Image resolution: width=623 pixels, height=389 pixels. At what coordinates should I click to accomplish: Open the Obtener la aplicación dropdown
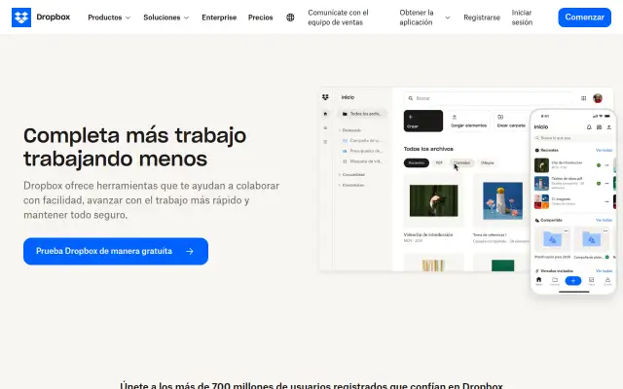pos(424,18)
